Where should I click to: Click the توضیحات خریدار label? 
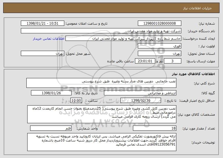[203, 142]
